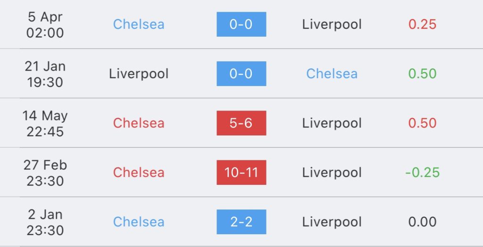Select Chelsea away team in the 21 Jan row
Viewport: 483px width, 247px height.
coord(332,74)
